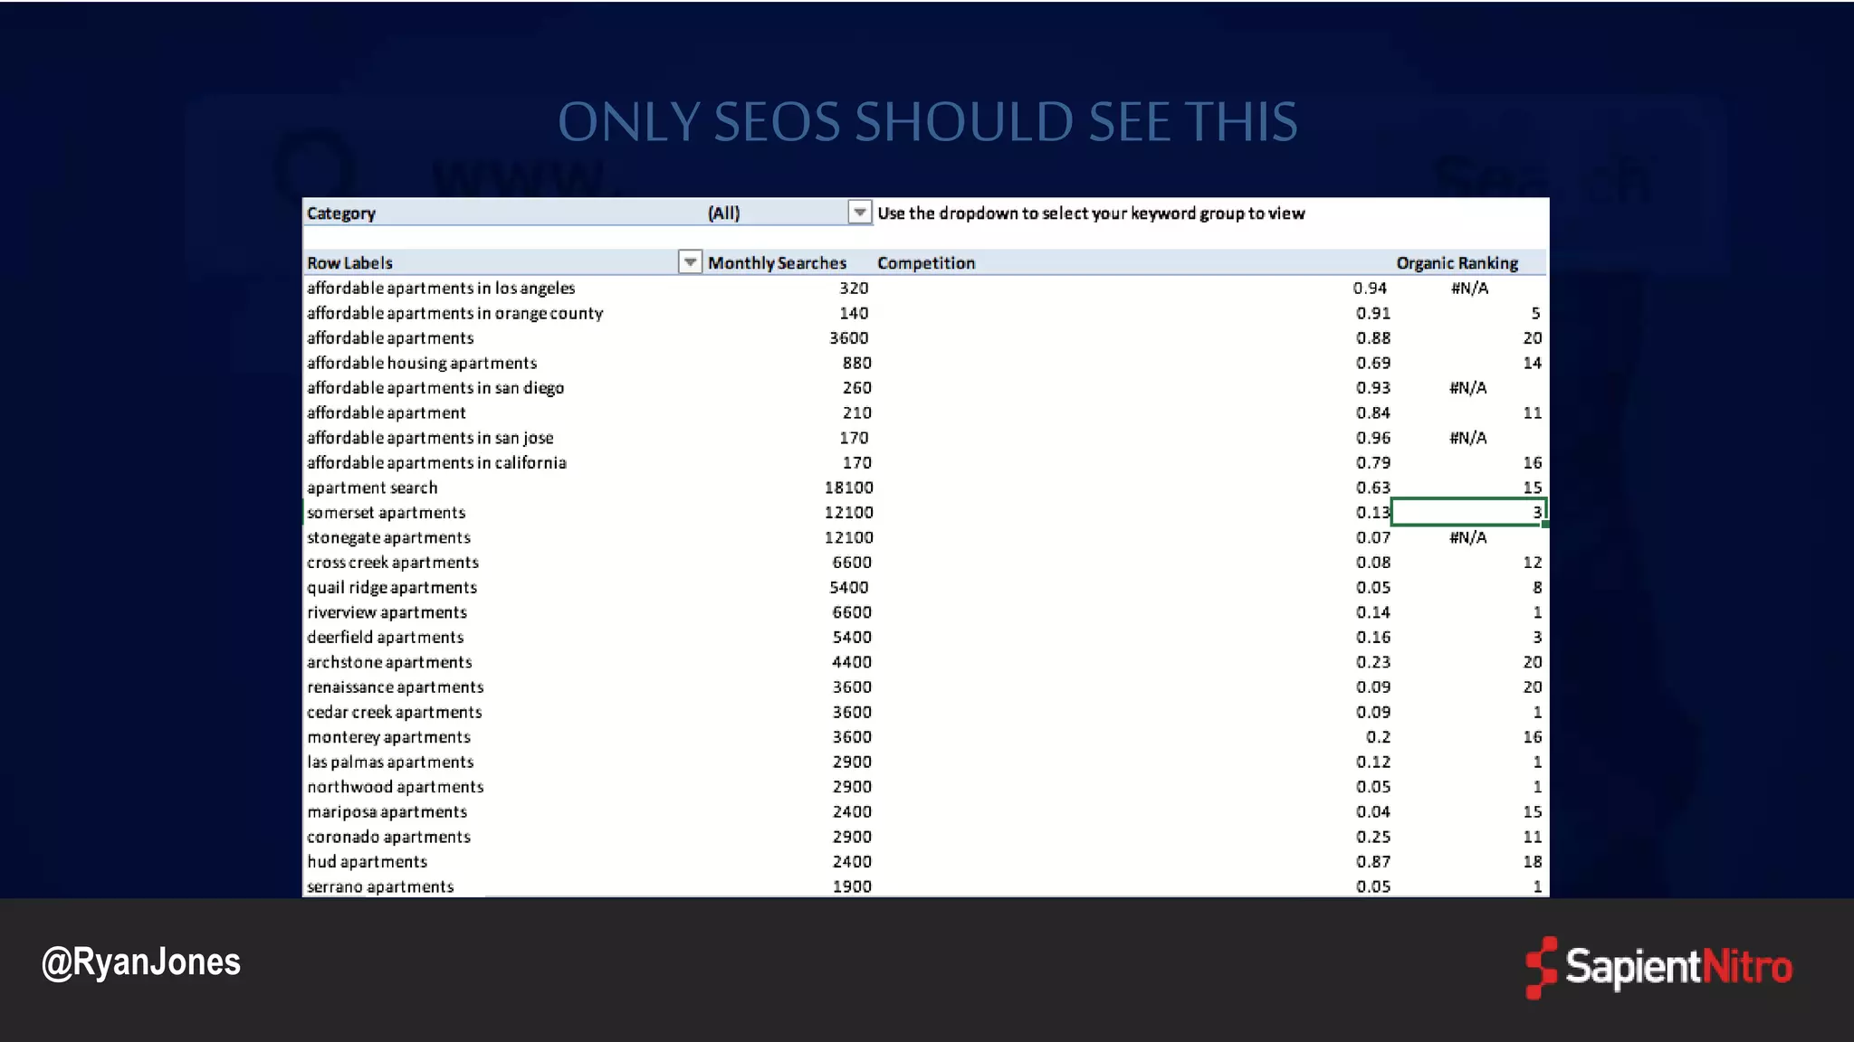Select the 'serrano apartments' cell

[380, 886]
